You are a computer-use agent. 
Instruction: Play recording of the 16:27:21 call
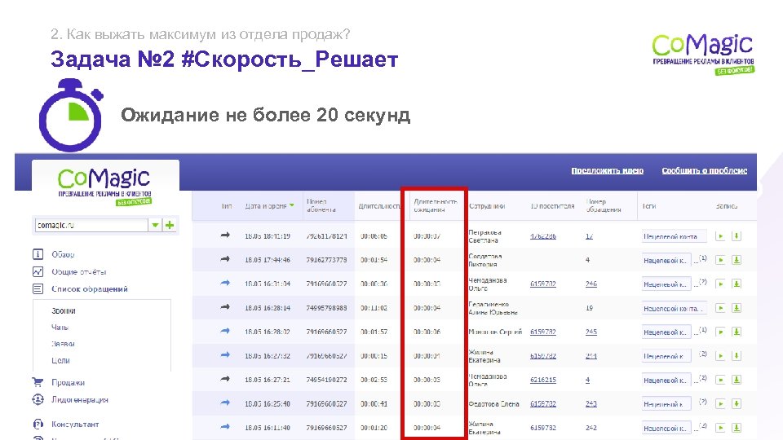point(720,380)
